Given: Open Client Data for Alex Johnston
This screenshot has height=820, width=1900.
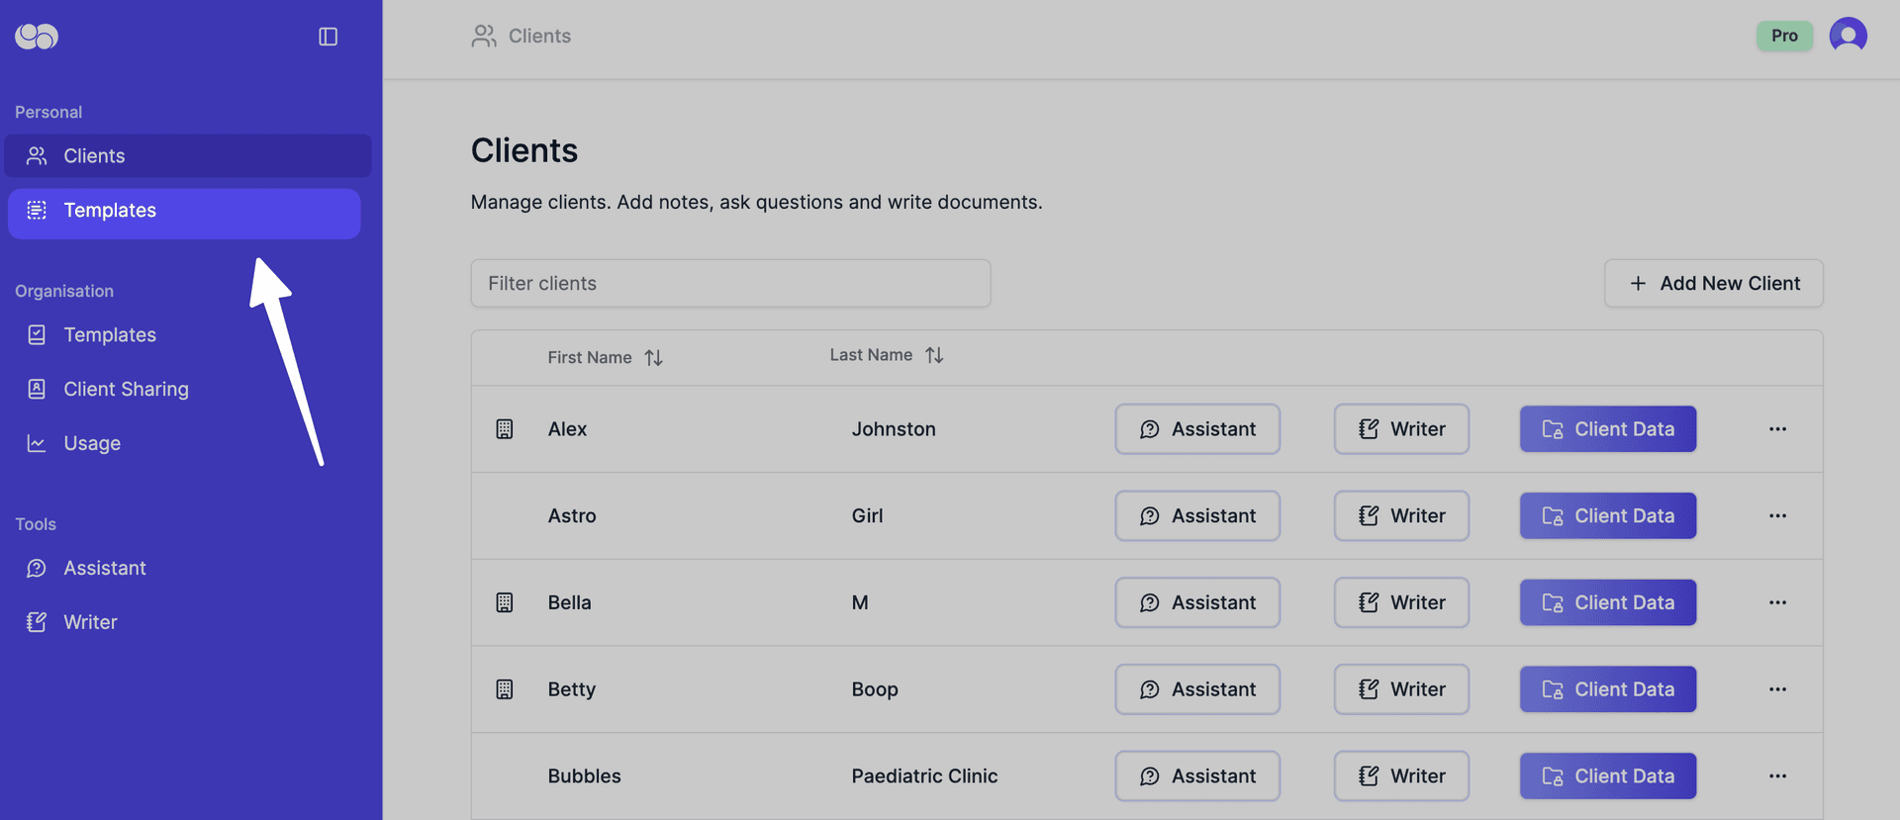Looking at the screenshot, I should pos(1608,429).
